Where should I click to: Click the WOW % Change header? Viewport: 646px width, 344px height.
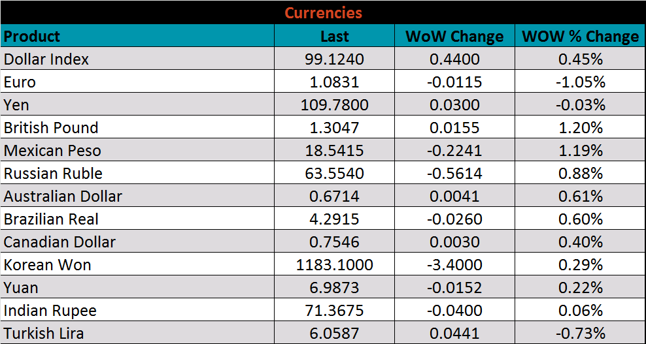click(x=580, y=37)
